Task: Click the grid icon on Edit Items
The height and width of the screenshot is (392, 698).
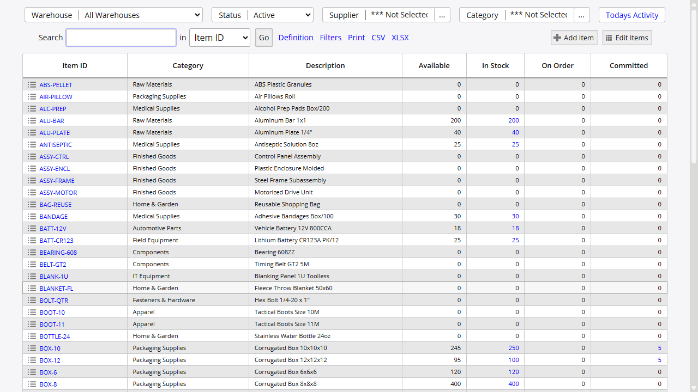Action: tap(609, 38)
